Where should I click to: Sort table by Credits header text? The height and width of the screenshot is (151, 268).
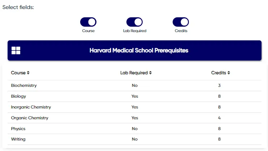point(219,73)
